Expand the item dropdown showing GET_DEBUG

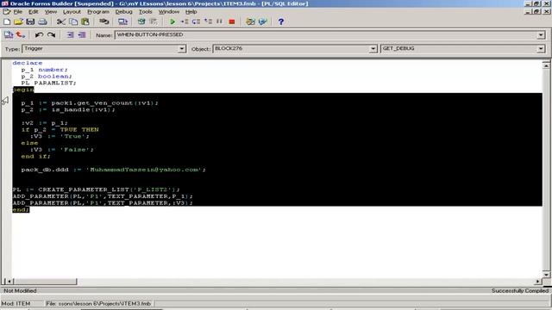(x=541, y=49)
